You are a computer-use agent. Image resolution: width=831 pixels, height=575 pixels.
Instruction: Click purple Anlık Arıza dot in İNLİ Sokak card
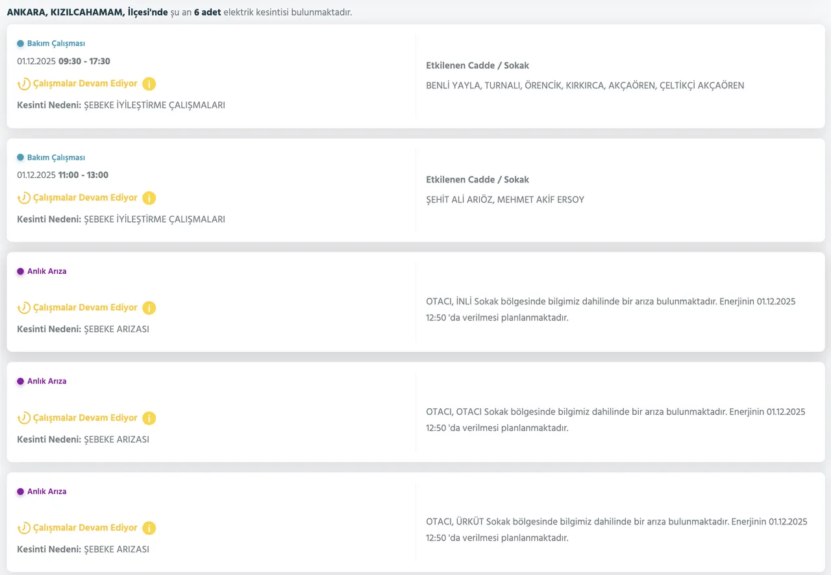tap(21, 271)
